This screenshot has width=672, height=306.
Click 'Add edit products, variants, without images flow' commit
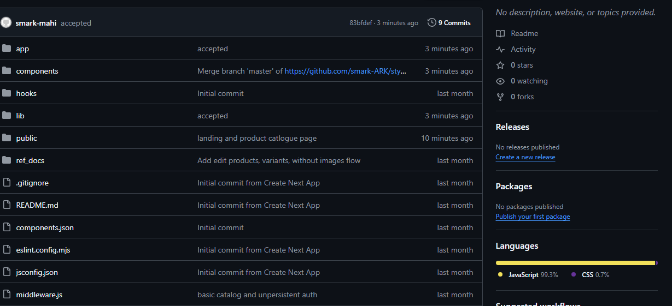[x=279, y=160]
